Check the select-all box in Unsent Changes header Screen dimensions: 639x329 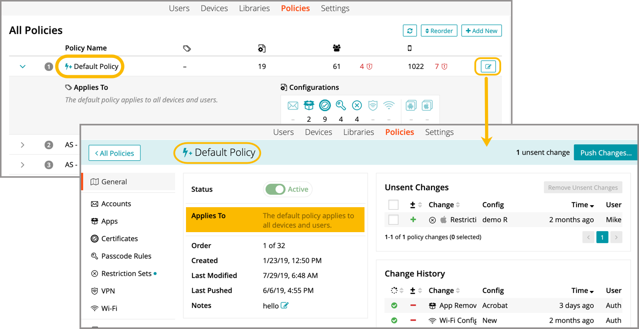393,205
